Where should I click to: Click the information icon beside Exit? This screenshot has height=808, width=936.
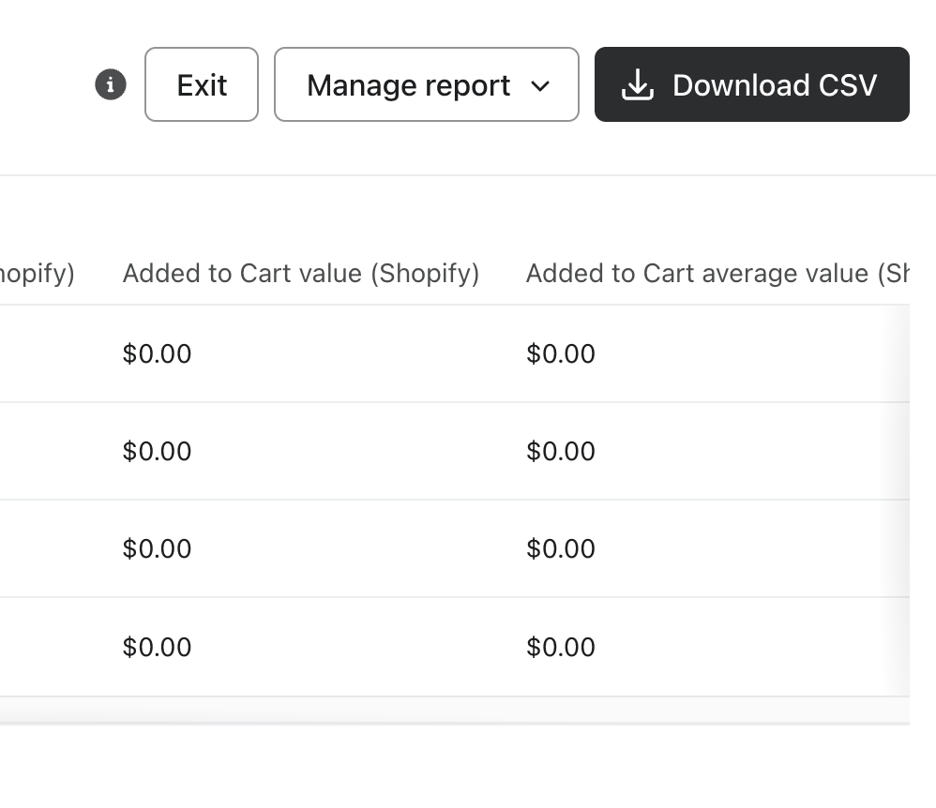111,85
